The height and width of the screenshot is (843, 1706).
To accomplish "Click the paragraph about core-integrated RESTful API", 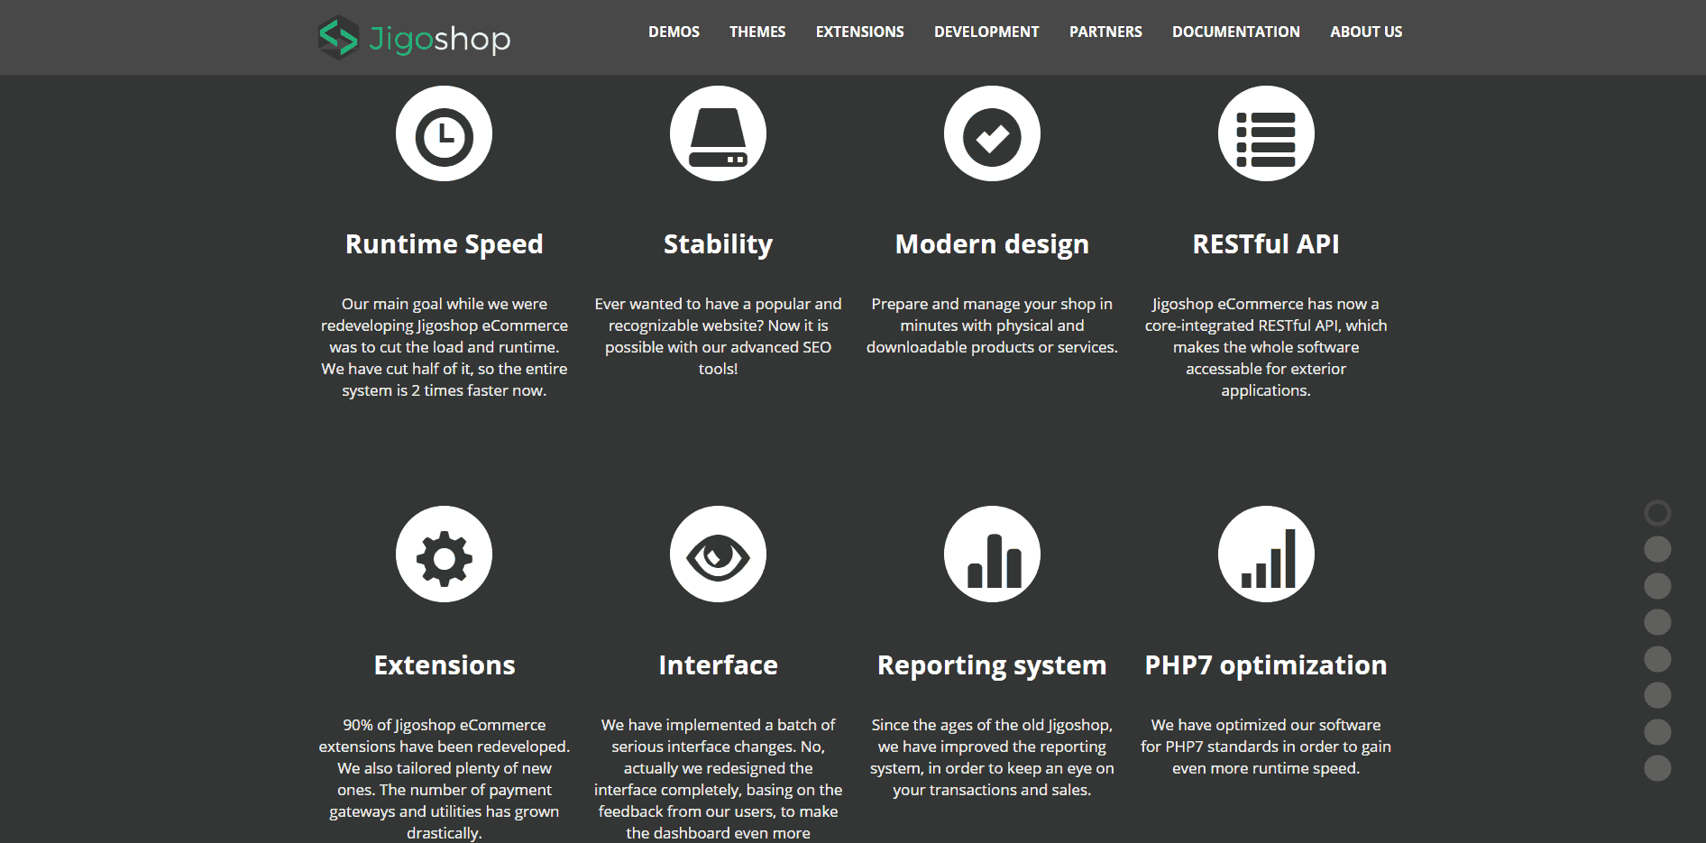I will 1266,347.
